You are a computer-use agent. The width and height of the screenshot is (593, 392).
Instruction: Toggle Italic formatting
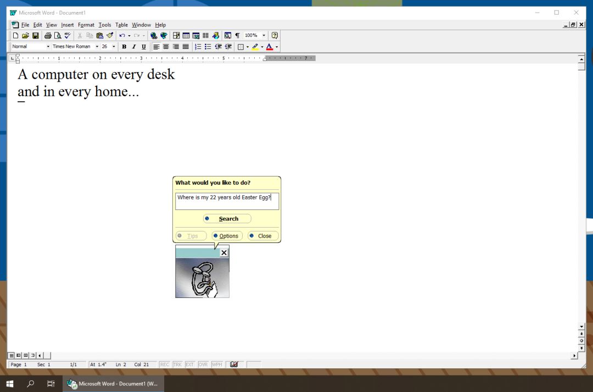133,47
